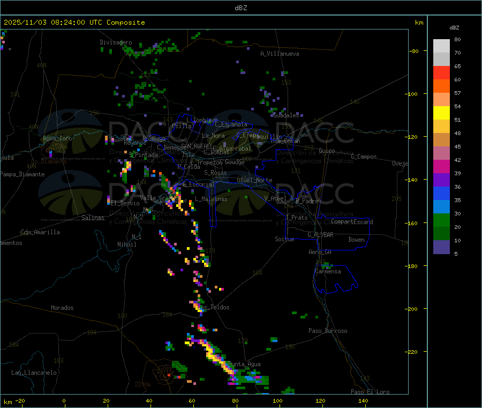Select the E_Escorial label
Viewport: 482px width, 408px height.
(x=199, y=184)
